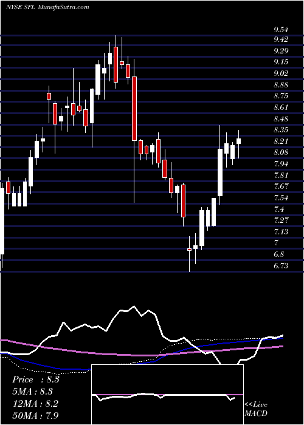Image resolution: width=304 pixels, height=425 pixels.
Task: Click the 9.29 price axis label
Action: click(281, 51)
